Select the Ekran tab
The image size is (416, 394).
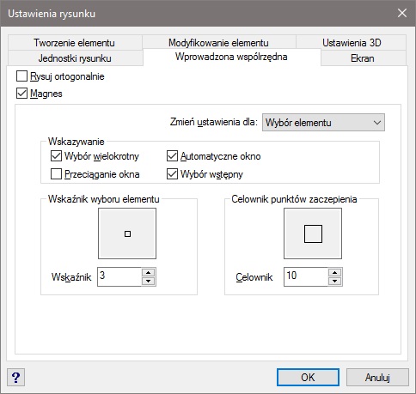(363, 58)
